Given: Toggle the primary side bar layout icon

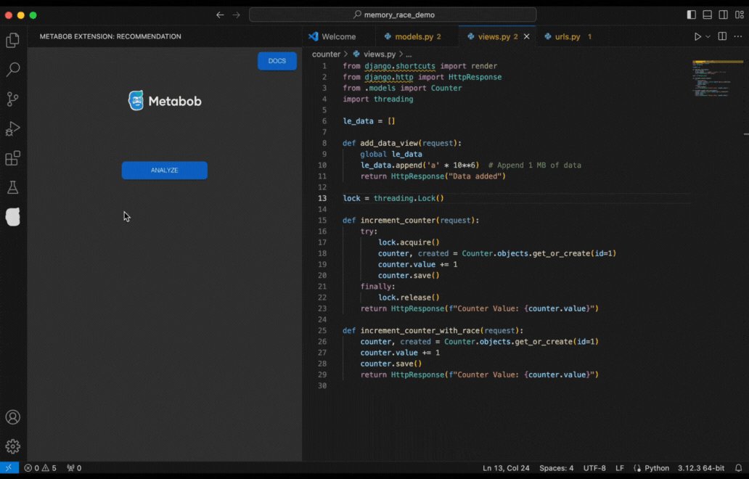Looking at the screenshot, I should click(691, 15).
